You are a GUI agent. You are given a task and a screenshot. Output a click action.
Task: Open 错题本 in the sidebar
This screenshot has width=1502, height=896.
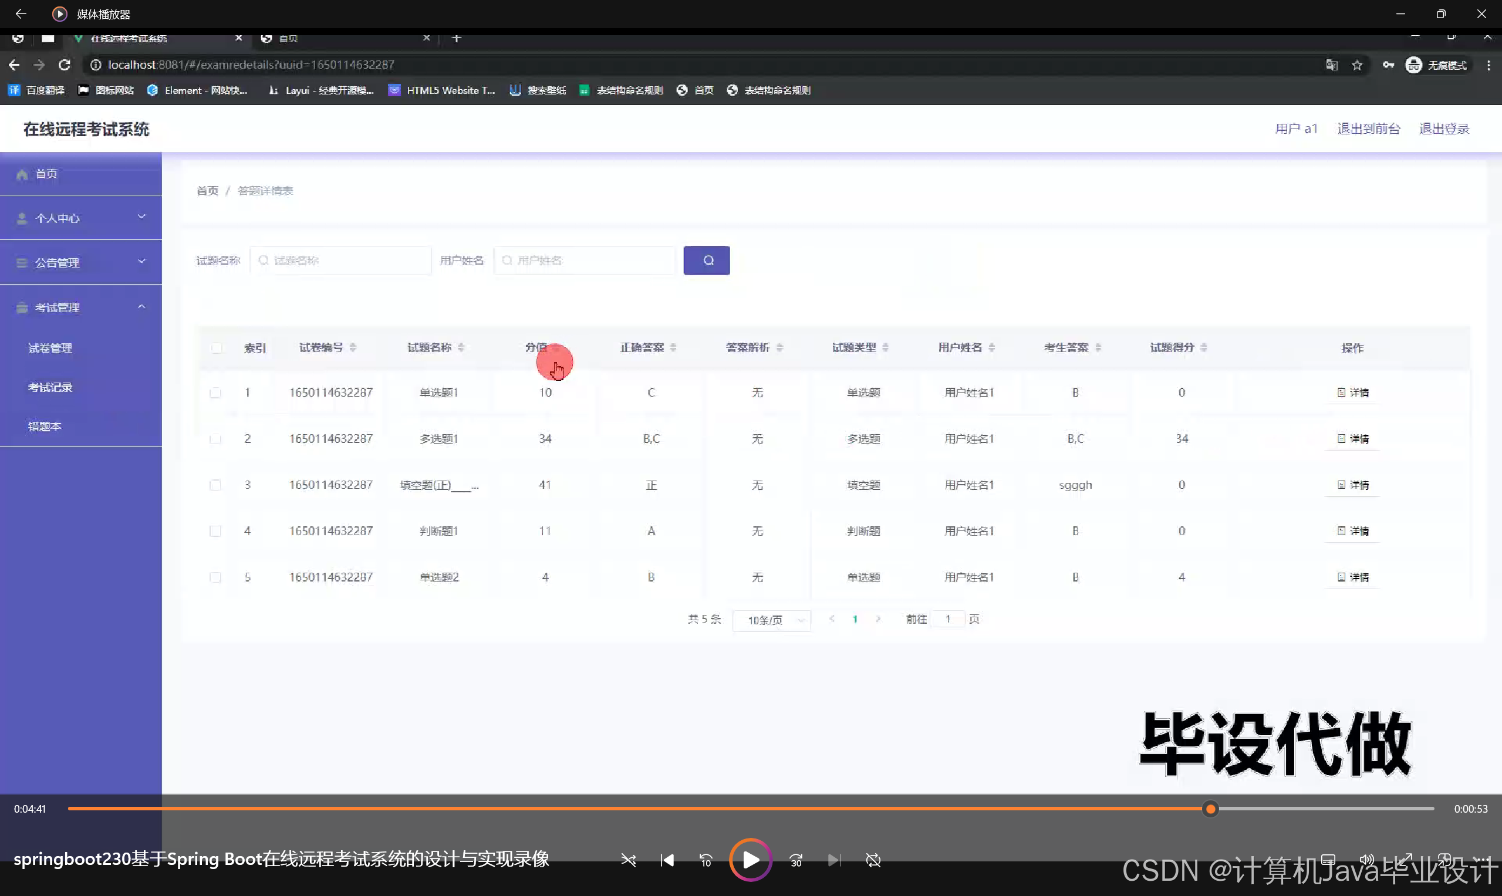pyautogui.click(x=45, y=426)
